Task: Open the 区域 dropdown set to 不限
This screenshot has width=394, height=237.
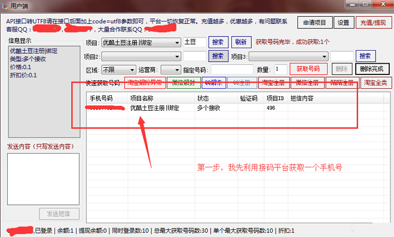Action: pyautogui.click(x=118, y=70)
